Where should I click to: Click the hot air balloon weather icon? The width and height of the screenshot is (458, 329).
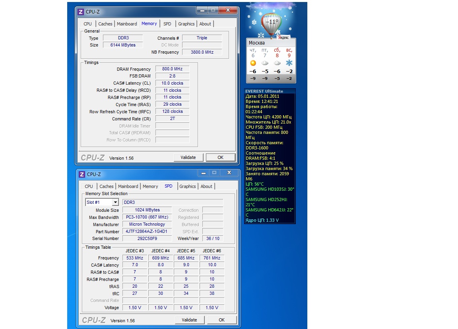pyautogui.click(x=271, y=23)
